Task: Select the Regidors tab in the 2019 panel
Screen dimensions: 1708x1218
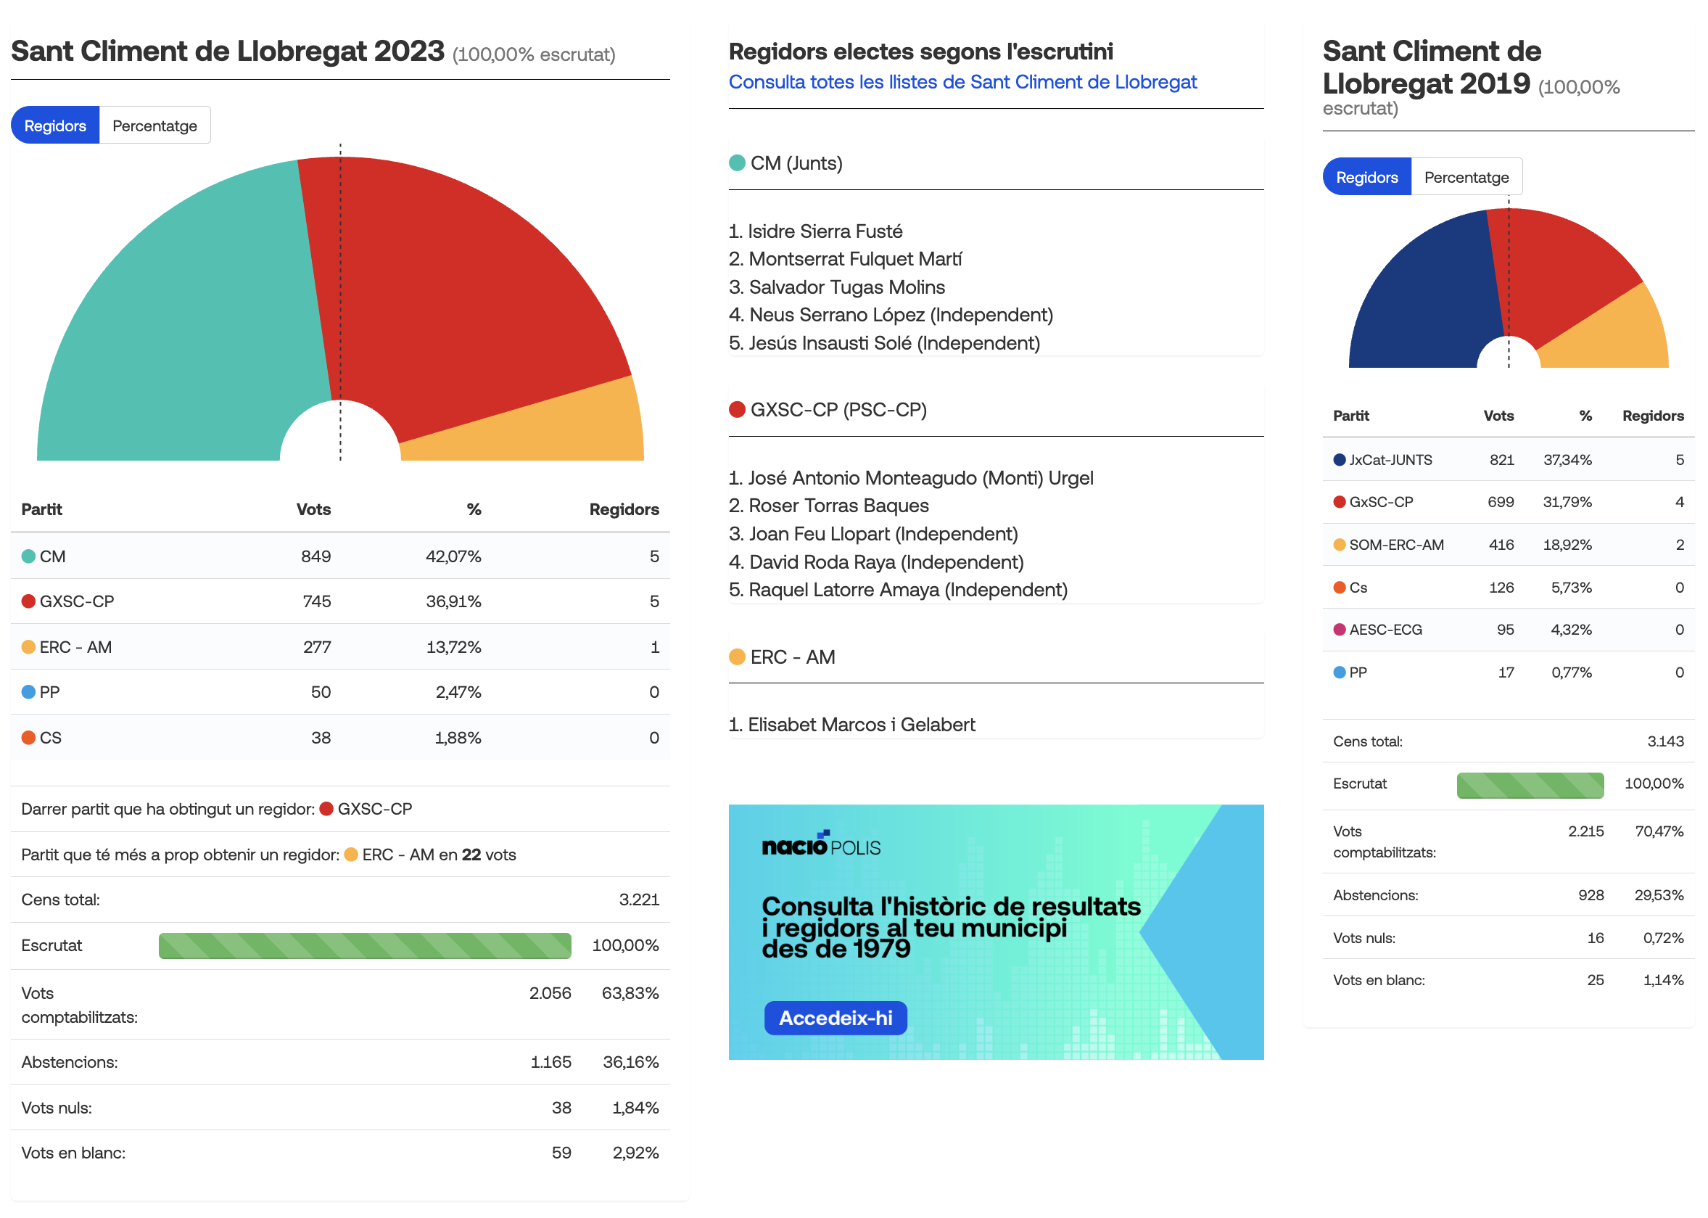Action: 1366,177
